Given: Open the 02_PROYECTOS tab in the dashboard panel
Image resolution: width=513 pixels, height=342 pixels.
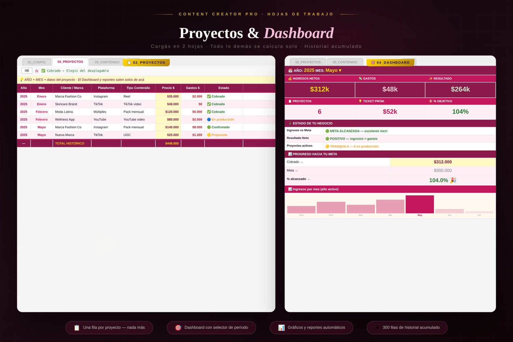Looking at the screenshot, I should coord(308,62).
